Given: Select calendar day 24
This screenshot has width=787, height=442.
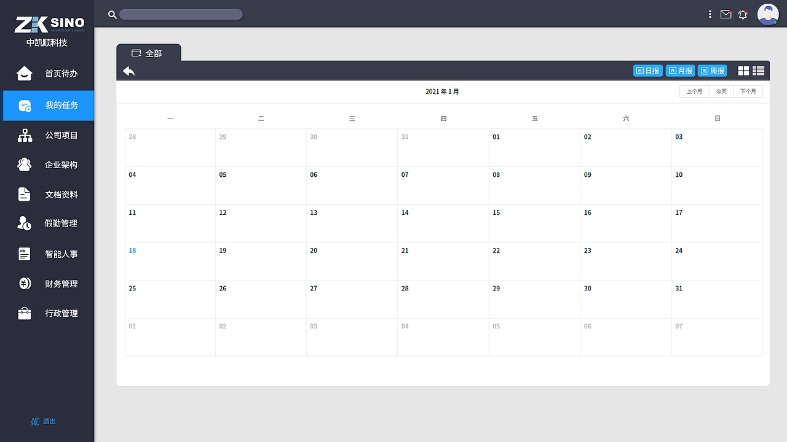Looking at the screenshot, I should (x=717, y=262).
